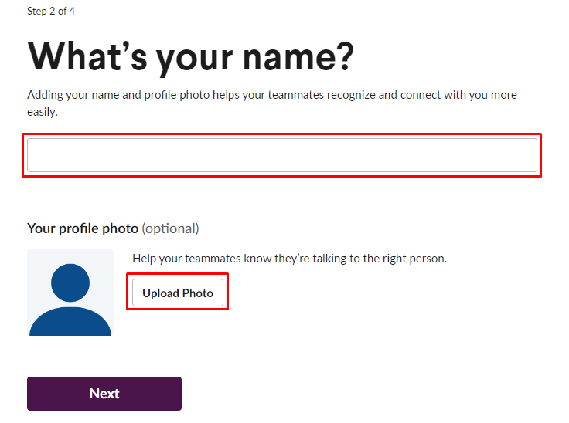569x423 pixels.
Task: Click the 'What's your name?' heading
Action: (190, 56)
